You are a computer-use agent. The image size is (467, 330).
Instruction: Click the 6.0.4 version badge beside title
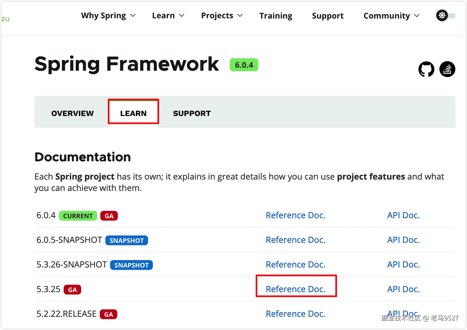(244, 65)
